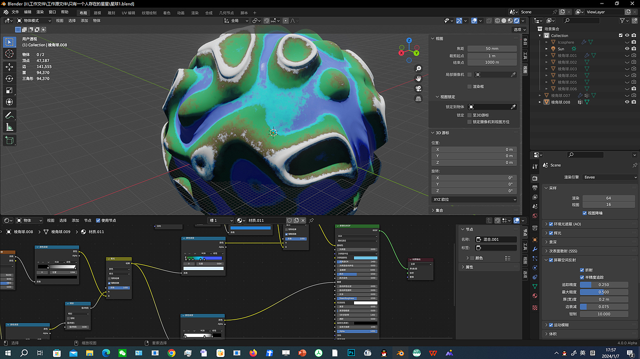The image size is (640, 359).
Task: Pick the Annotate pencil tool
Action: point(9,115)
